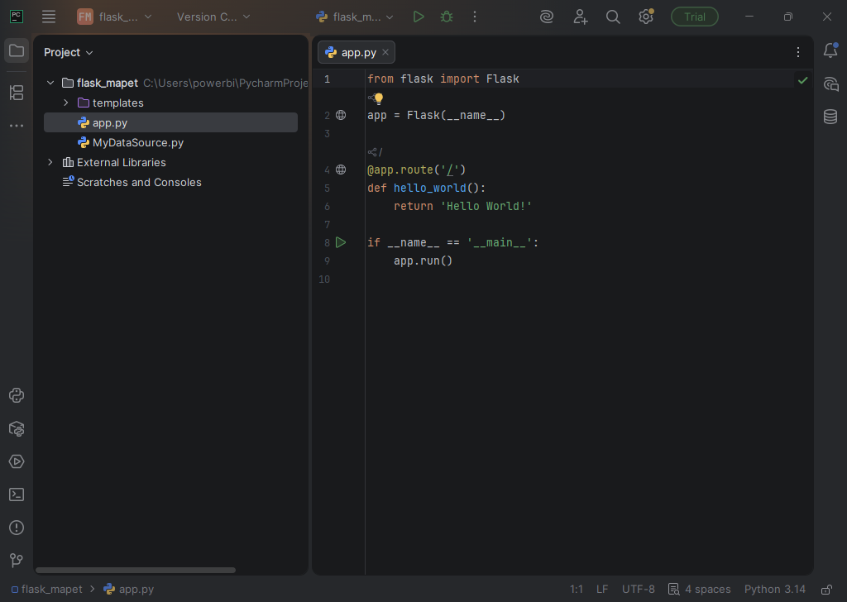Click the app.run() call in editor
847x602 pixels.
[423, 260]
